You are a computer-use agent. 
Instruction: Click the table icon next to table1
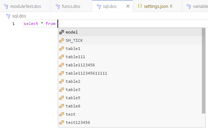point(62,49)
